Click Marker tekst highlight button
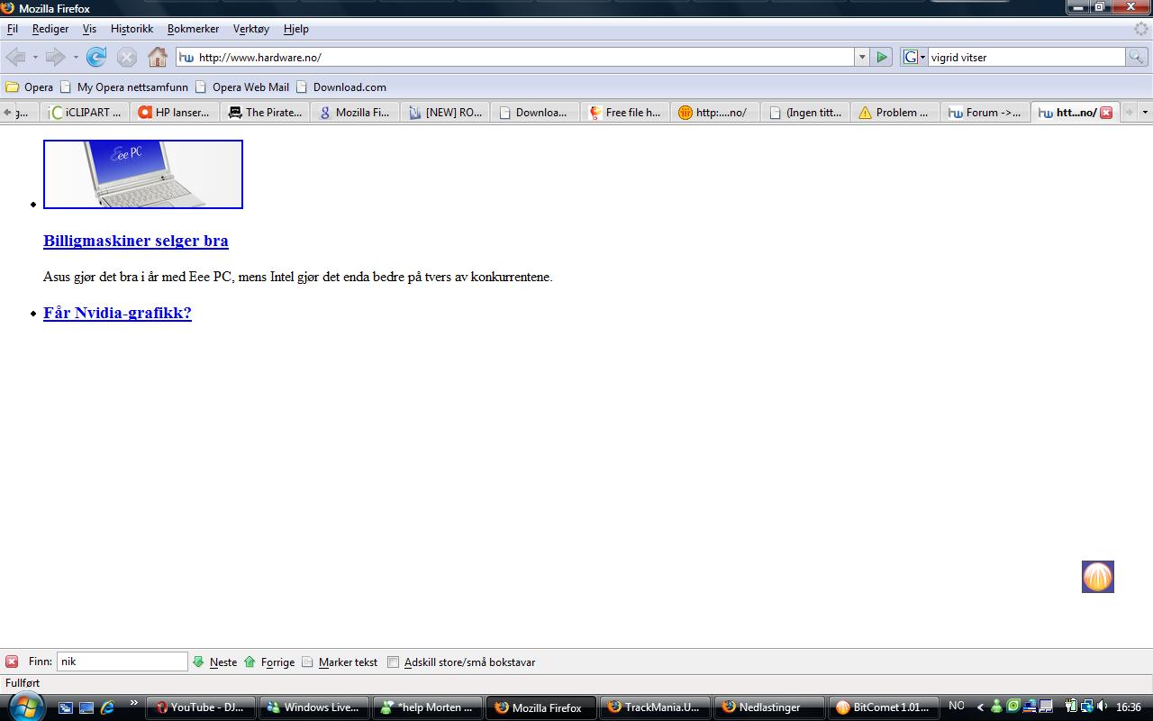Image resolution: width=1153 pixels, height=721 pixels. coord(340,662)
